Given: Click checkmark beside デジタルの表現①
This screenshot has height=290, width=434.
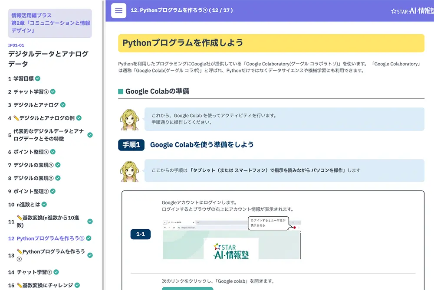Looking at the screenshot, I should click(58, 165).
